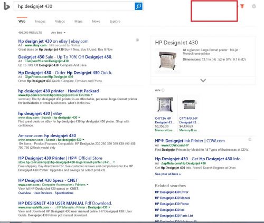Switch to the Images tab
Viewport: 264px width, 223px height.
40,21
